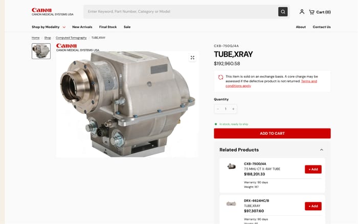
Task: Decrease quantity with the minus button
Action: pos(218,109)
